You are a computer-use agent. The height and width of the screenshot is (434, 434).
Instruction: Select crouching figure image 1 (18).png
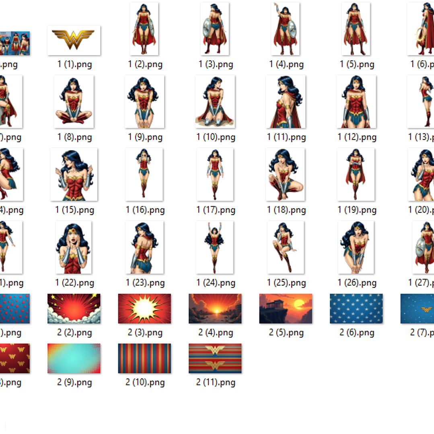point(286,174)
